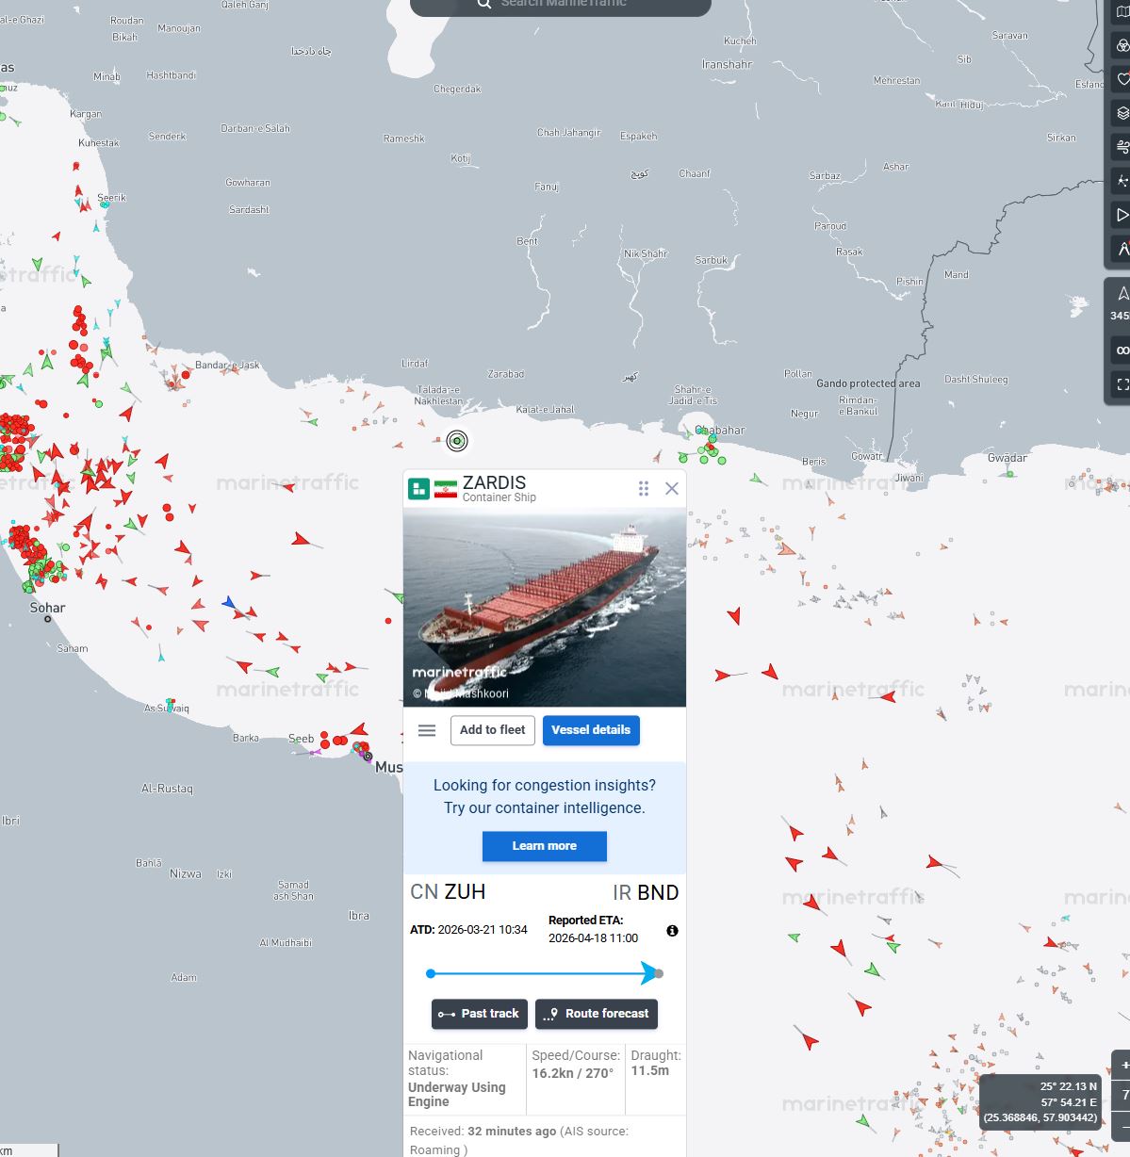The image size is (1130, 1157).
Task: Click Underway Using Engine status
Action: [457, 1095]
